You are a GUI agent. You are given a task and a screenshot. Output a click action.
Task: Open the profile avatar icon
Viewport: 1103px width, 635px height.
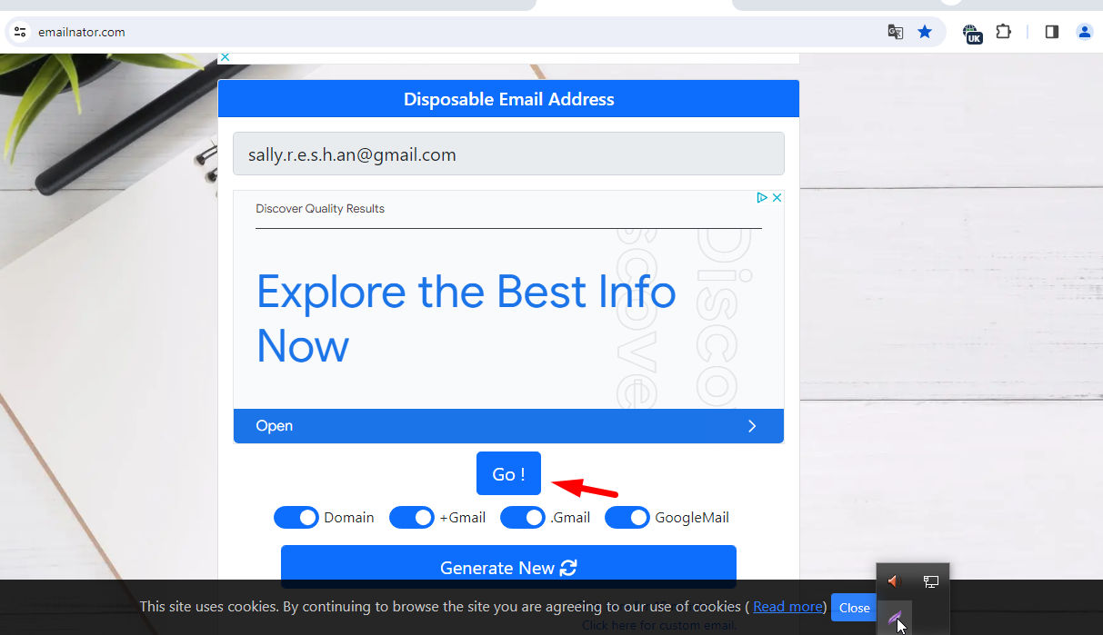[1084, 32]
